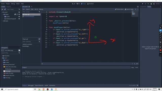
Task: Switch to the 3D workspace
Action: pos(78,4)
